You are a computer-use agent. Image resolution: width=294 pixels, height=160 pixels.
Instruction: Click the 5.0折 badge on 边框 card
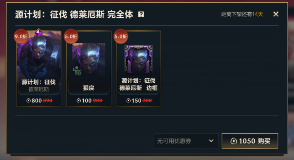click(x=121, y=36)
